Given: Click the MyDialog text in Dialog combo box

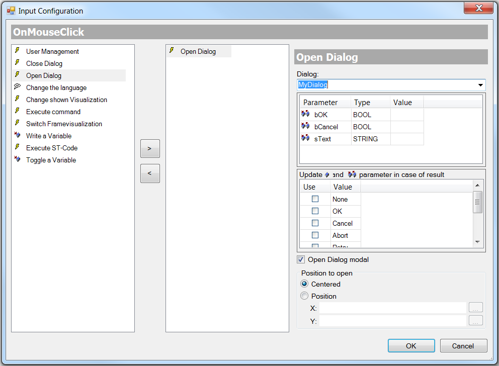Looking at the screenshot, I should point(313,84).
